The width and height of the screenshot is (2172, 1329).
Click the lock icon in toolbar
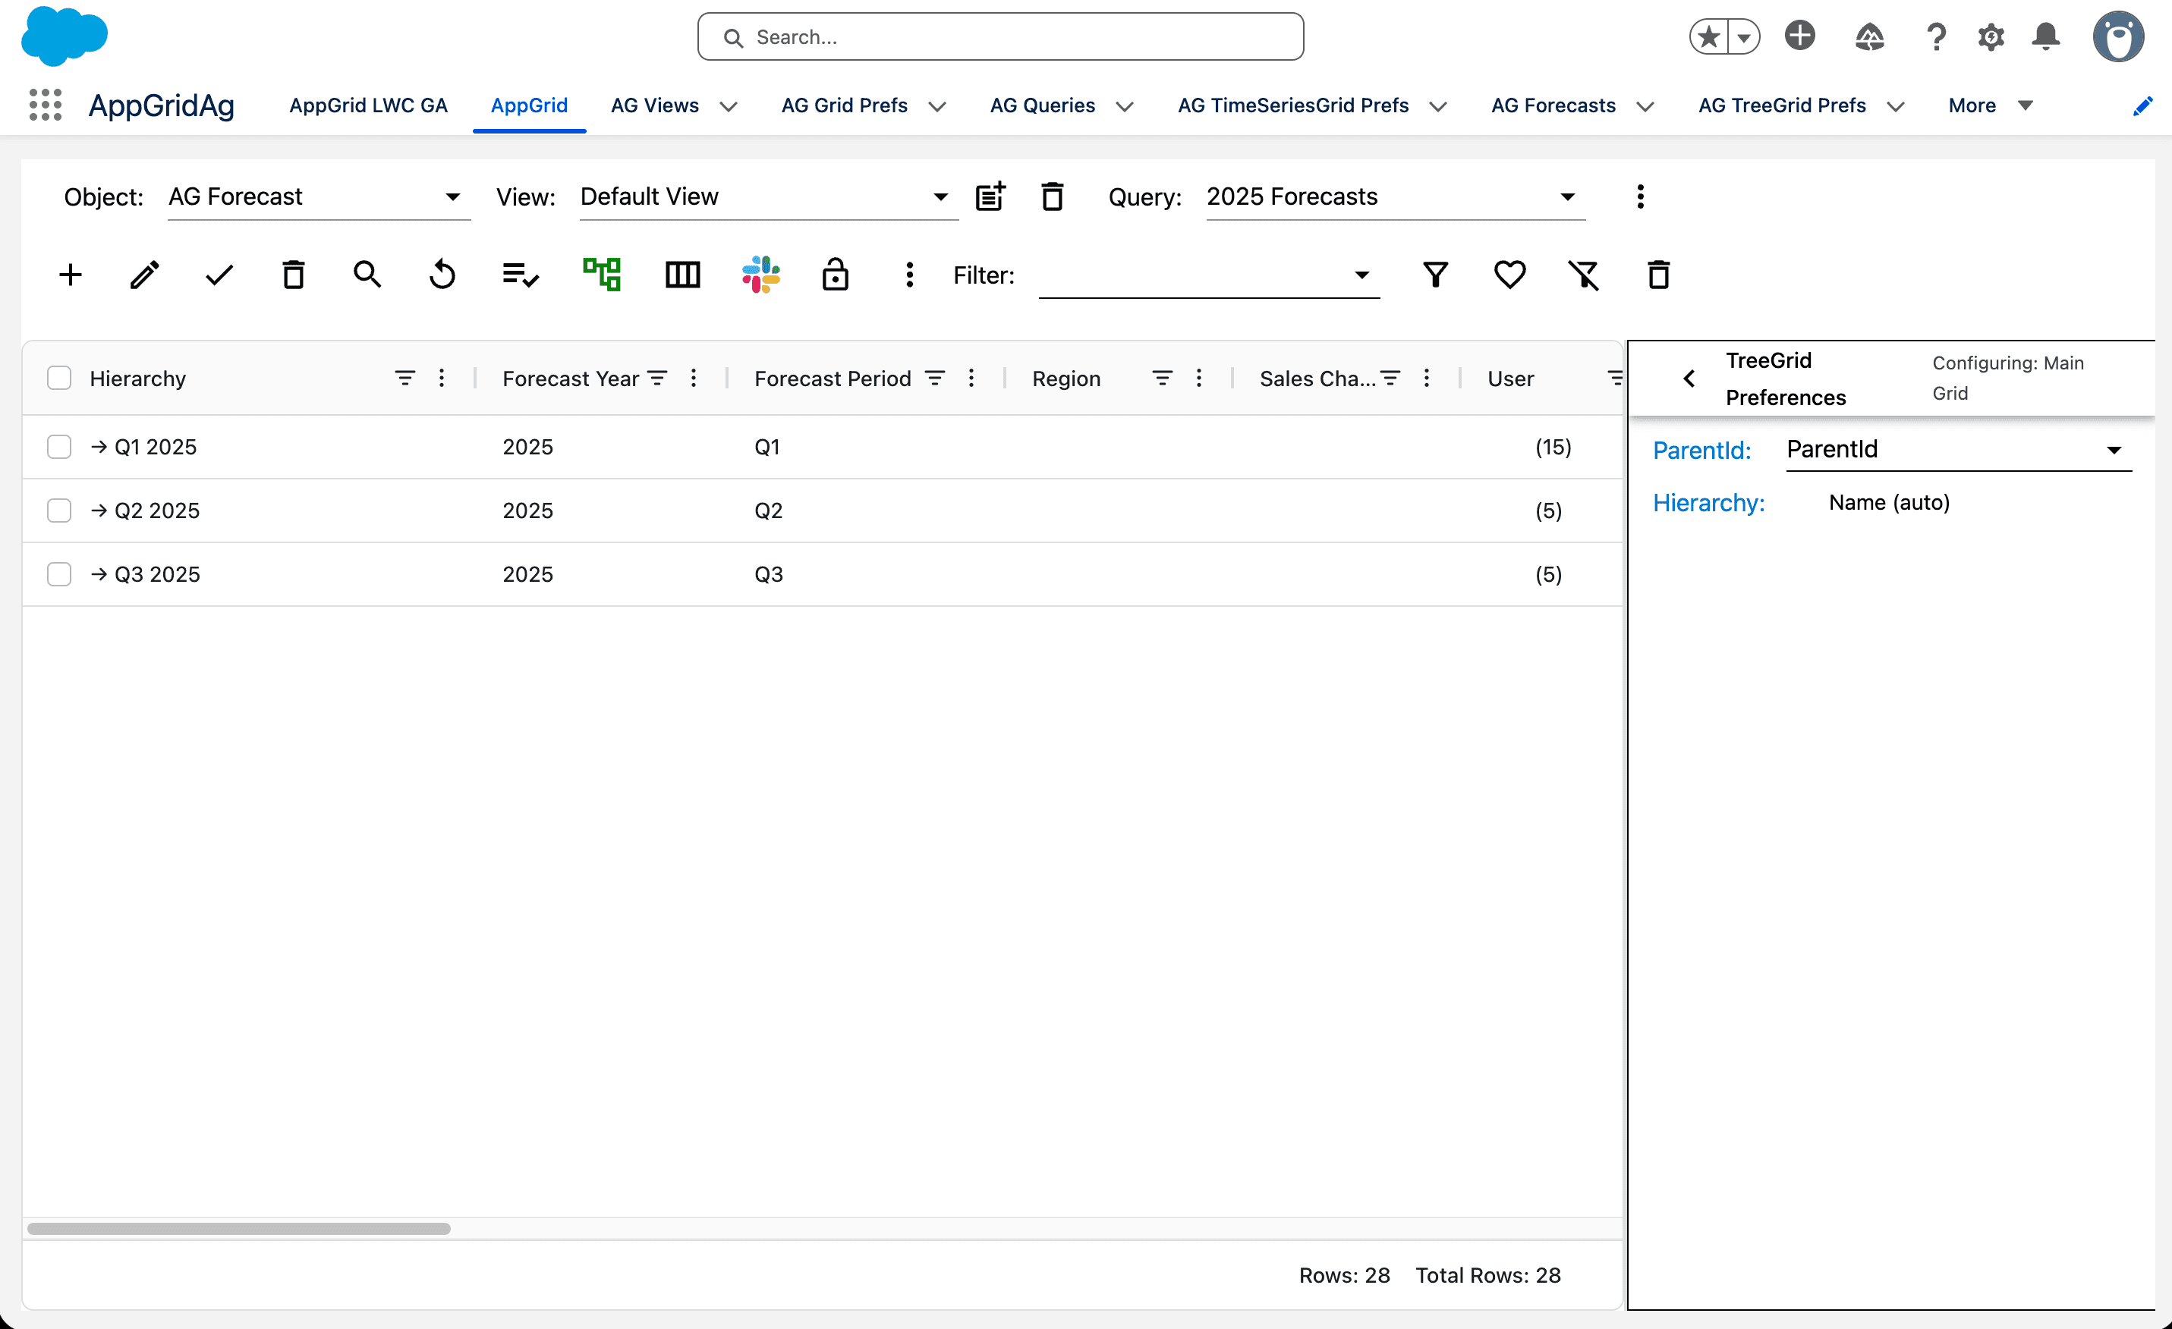(x=835, y=275)
